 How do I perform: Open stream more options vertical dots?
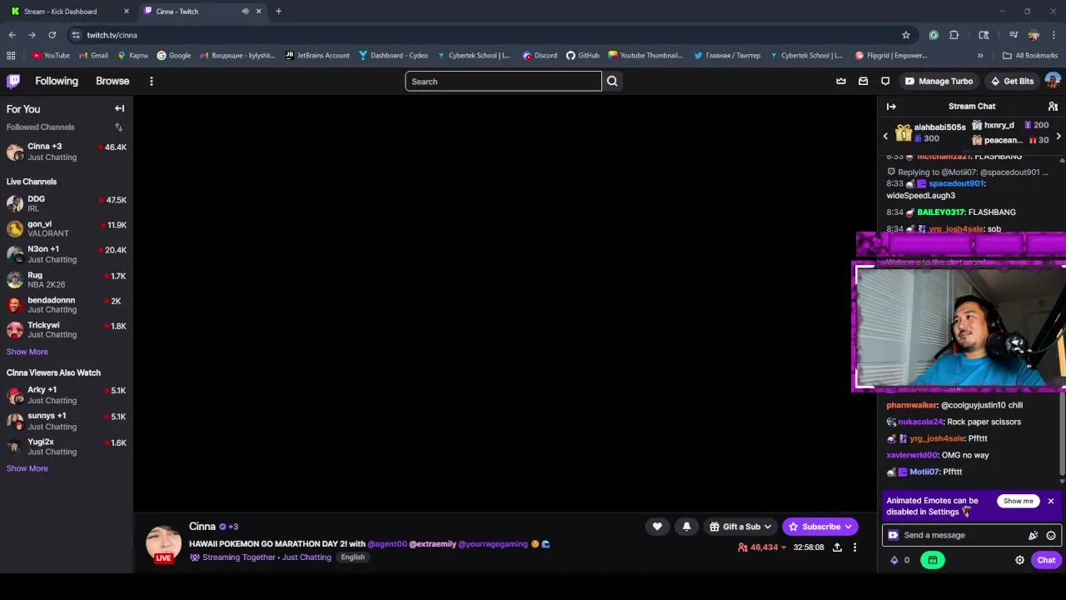click(x=854, y=547)
